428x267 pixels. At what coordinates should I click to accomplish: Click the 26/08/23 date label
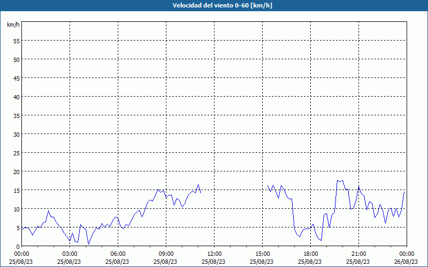406,262
